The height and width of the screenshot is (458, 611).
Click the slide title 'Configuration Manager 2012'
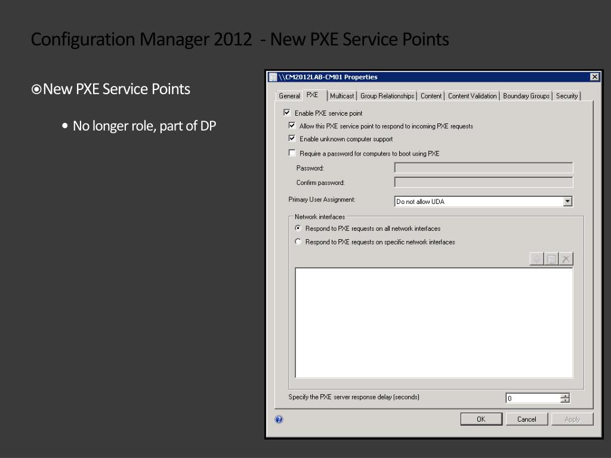coord(141,39)
